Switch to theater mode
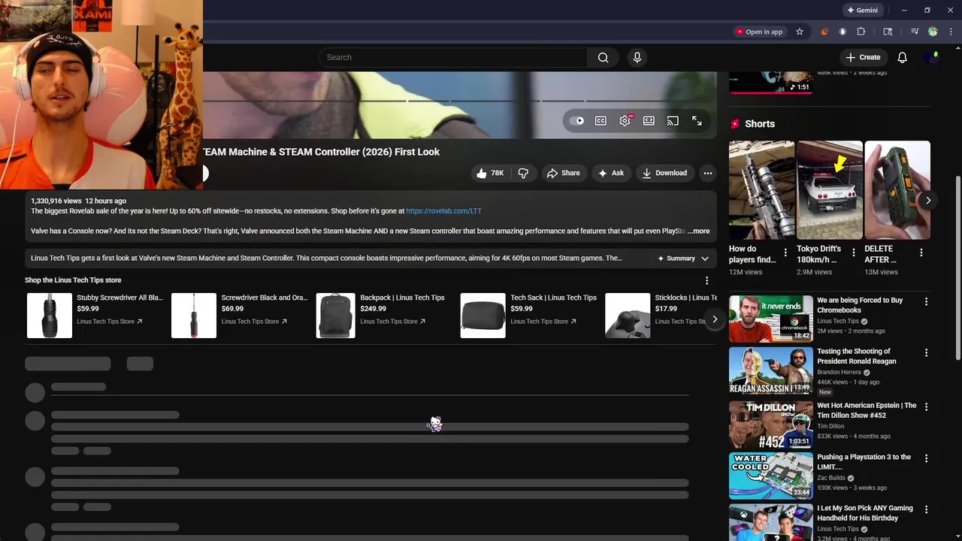 (649, 121)
